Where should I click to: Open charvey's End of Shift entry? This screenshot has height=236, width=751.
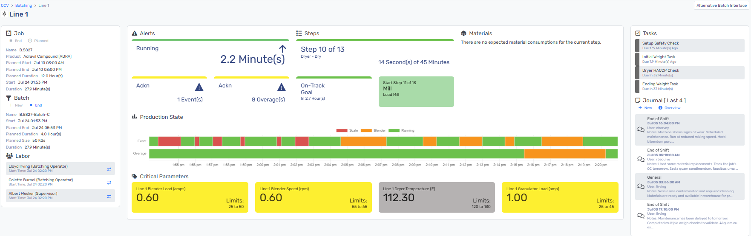coord(690,130)
